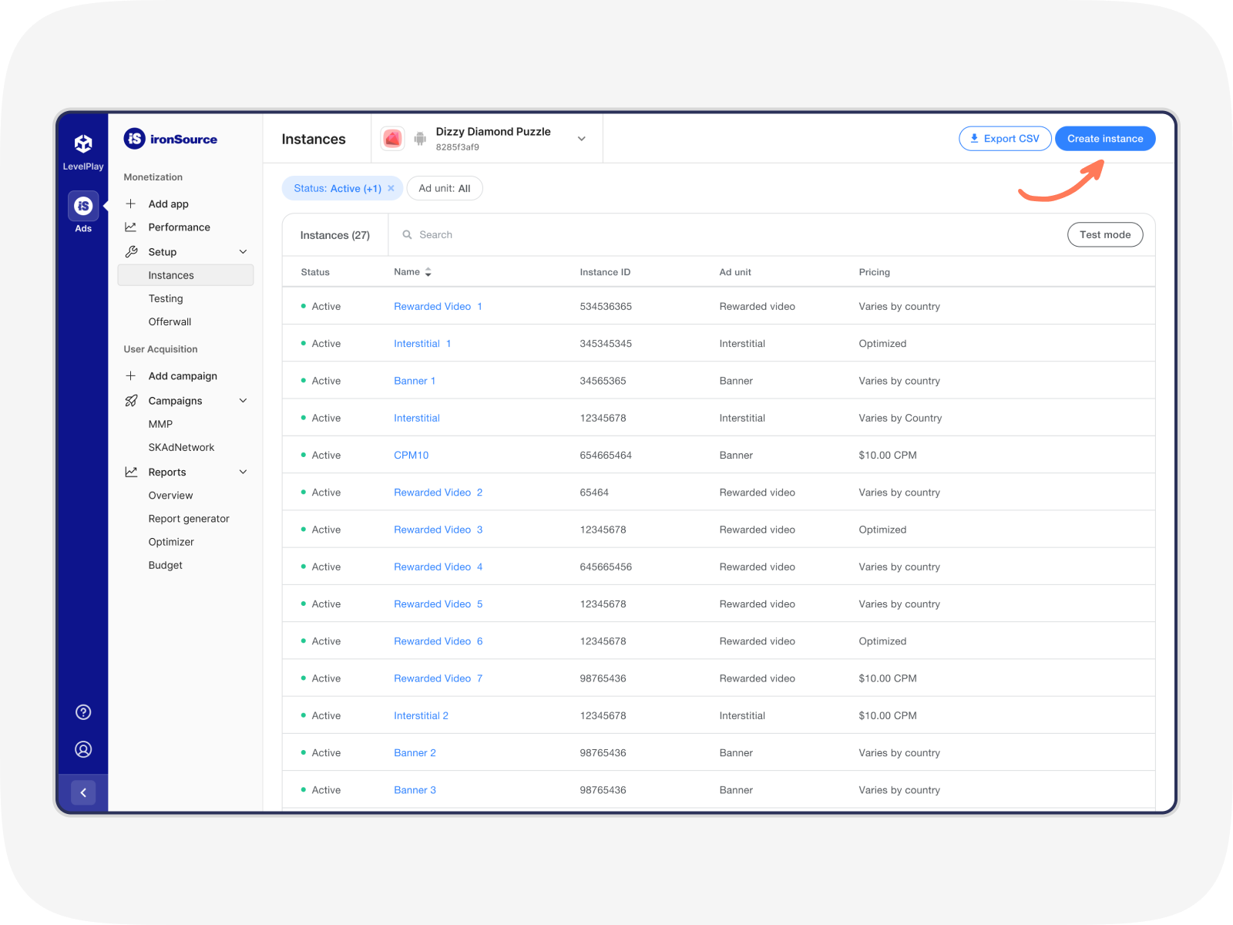
Task: Click the Performance chart icon
Action: coord(131,227)
